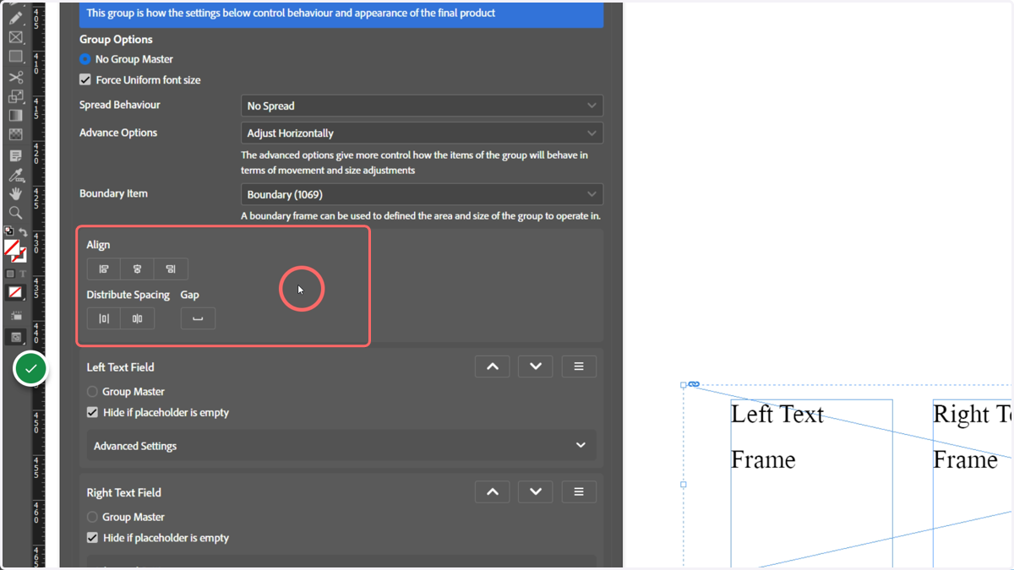Click the Left Text Frame on canvas
This screenshot has width=1014, height=570.
[x=811, y=483]
